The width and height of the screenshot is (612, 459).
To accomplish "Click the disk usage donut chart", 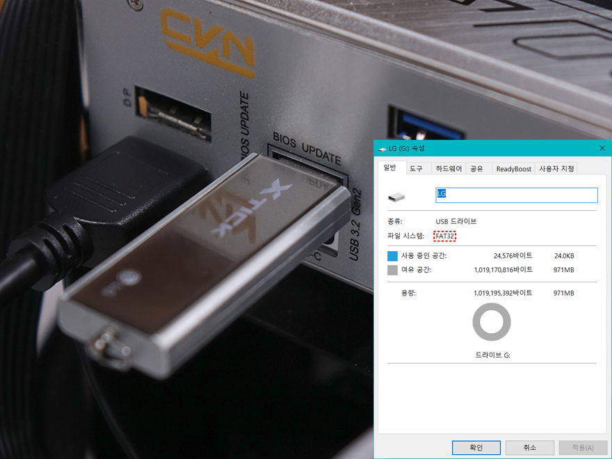I will click(492, 322).
